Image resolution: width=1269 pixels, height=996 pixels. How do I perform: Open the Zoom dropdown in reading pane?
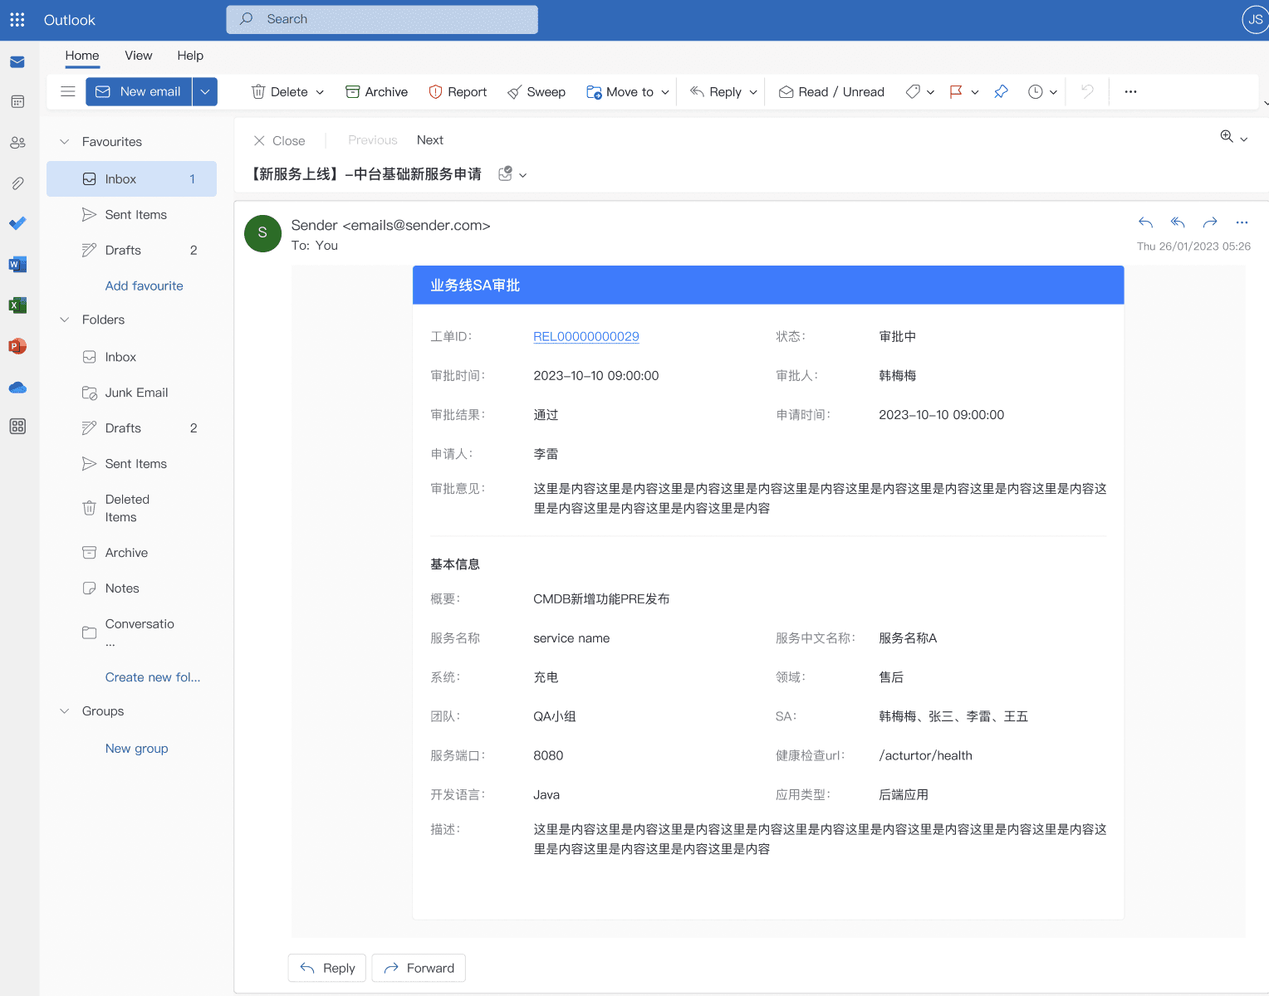(1234, 138)
